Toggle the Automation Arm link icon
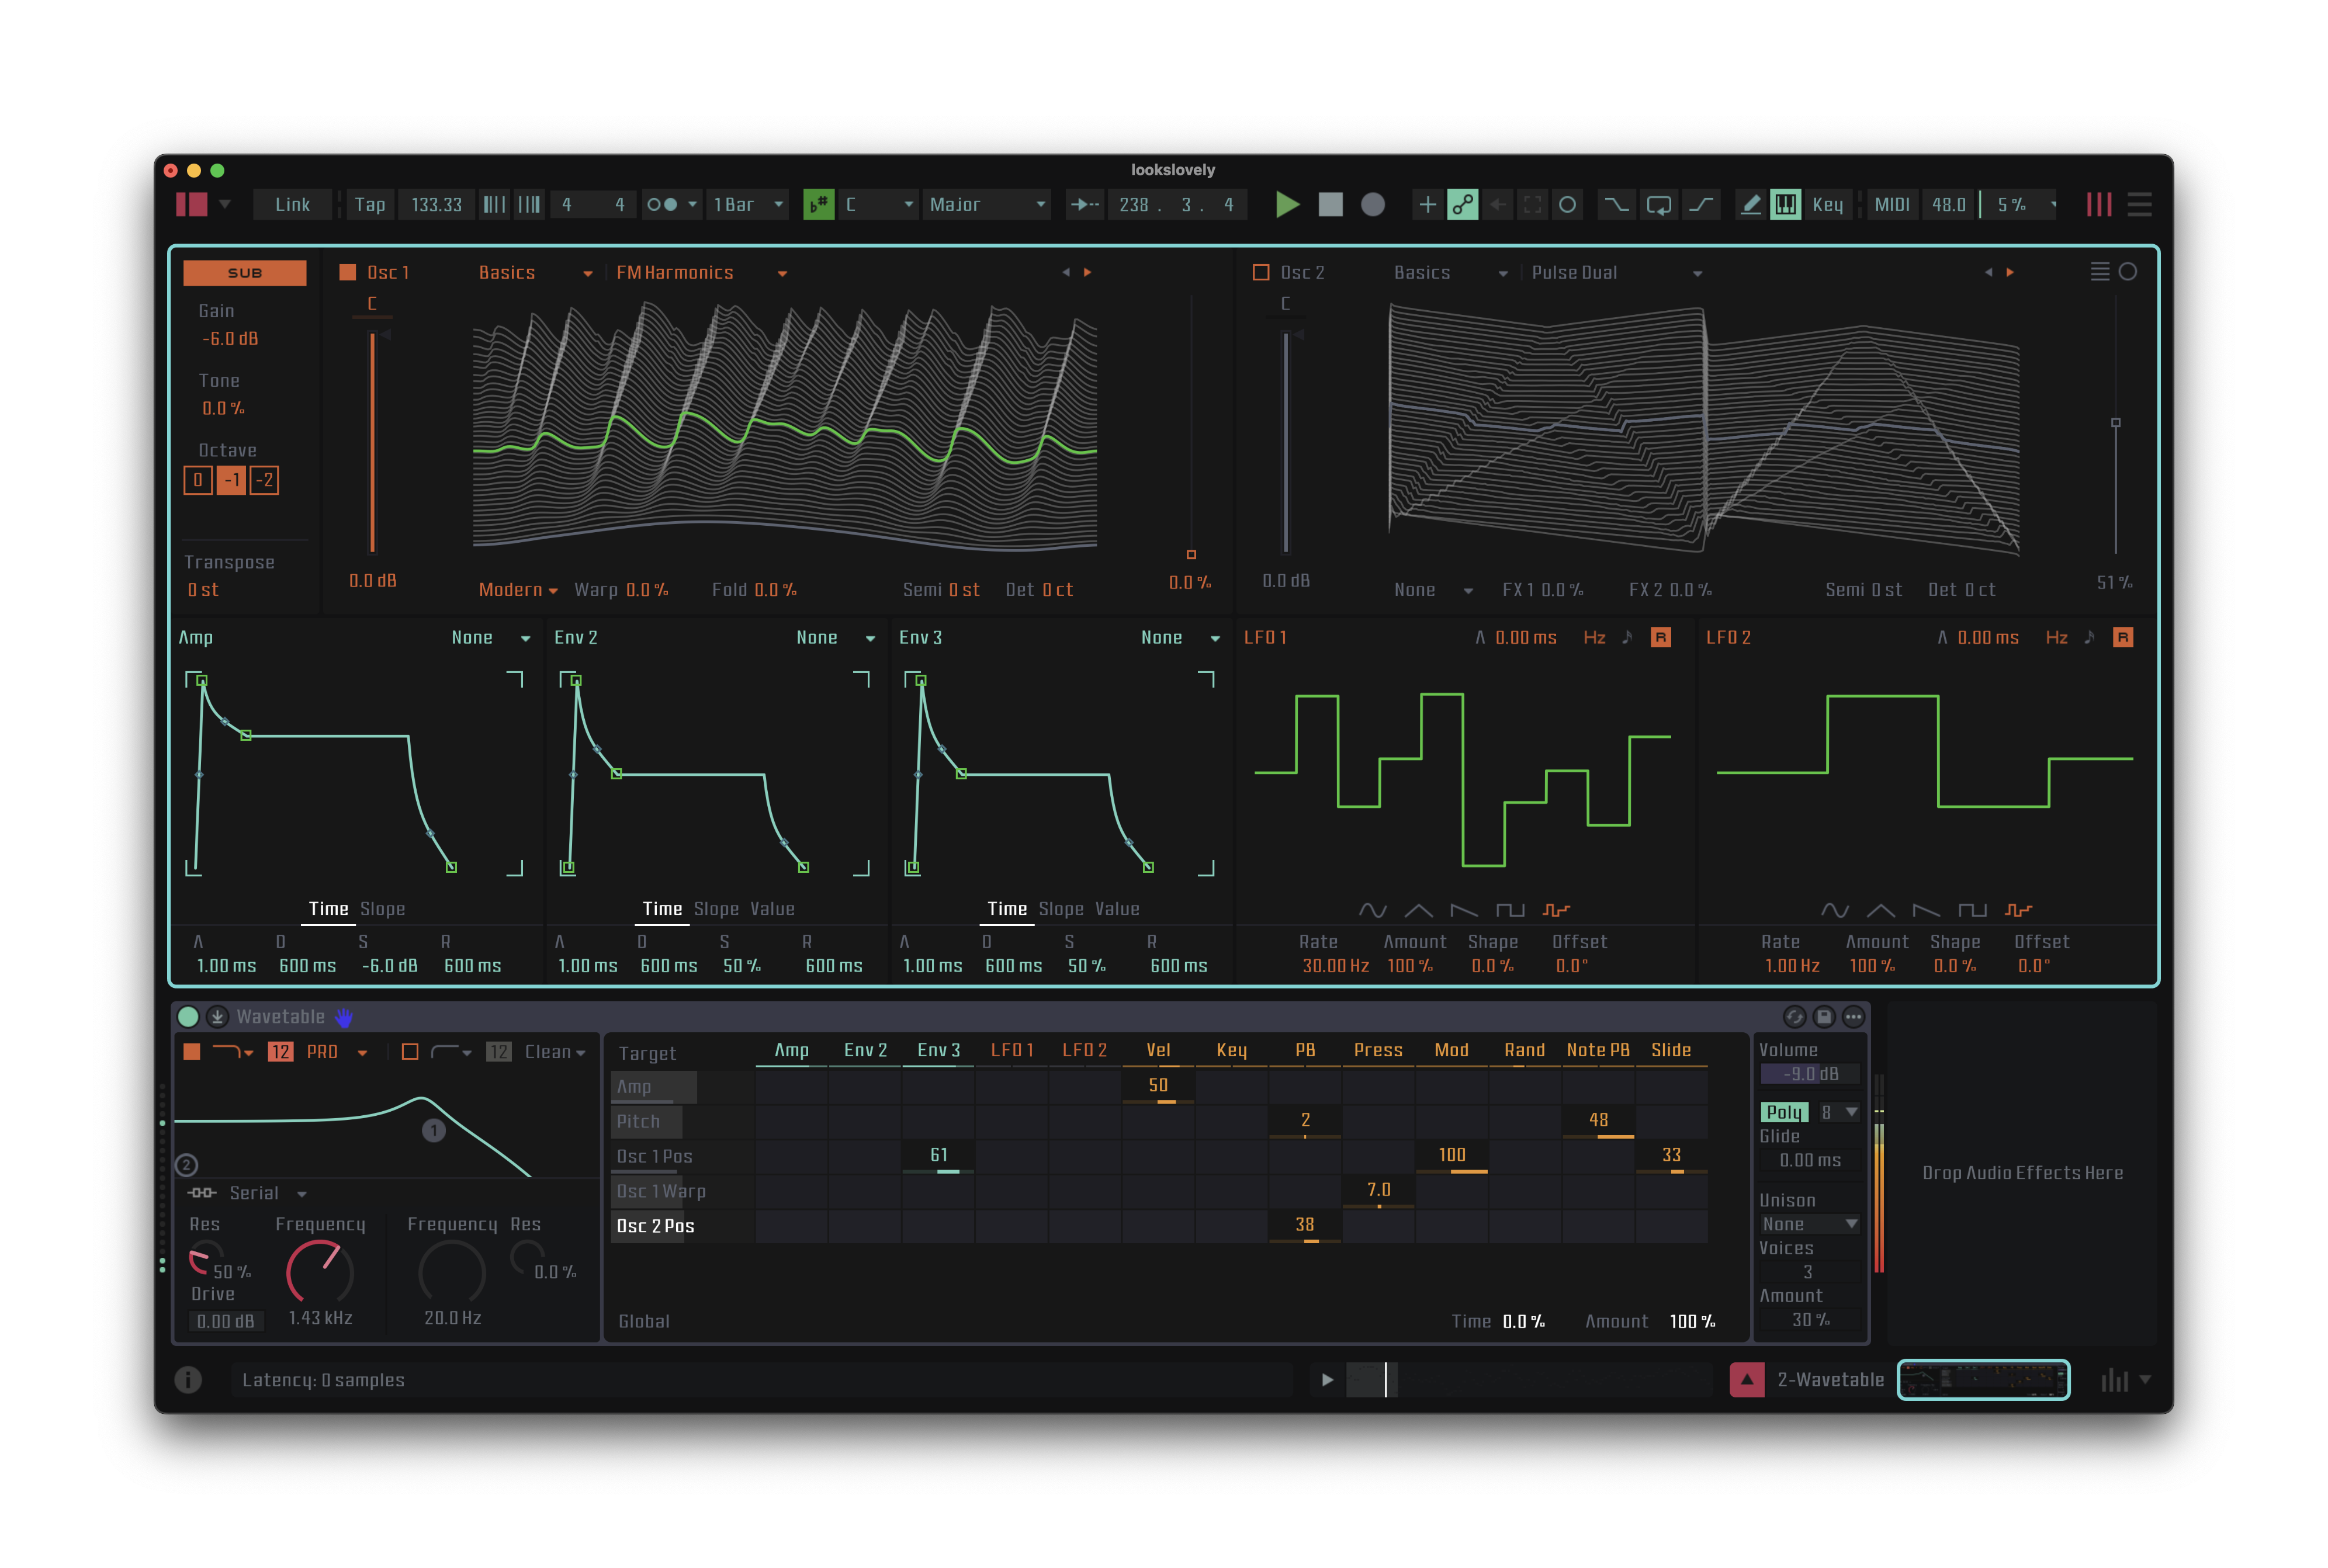This screenshot has height=1568, width=2328. [1462, 205]
